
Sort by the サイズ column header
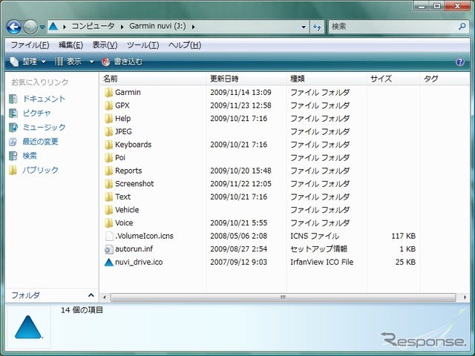tap(393, 79)
